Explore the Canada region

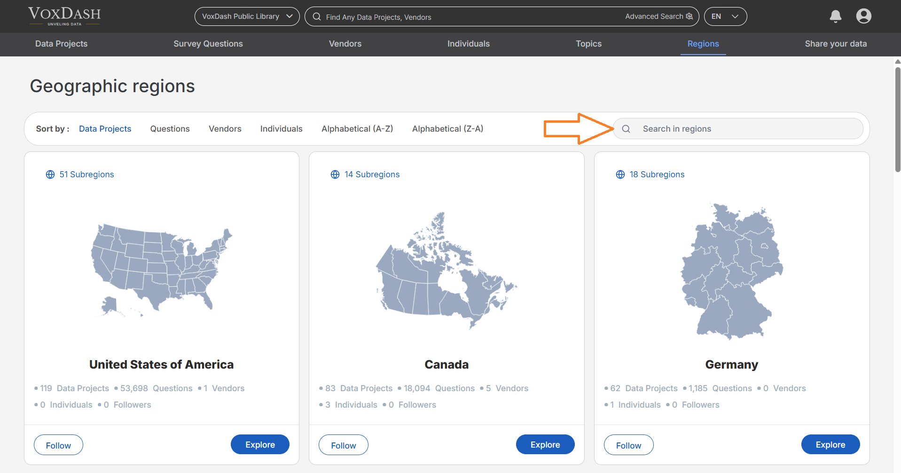pos(545,444)
